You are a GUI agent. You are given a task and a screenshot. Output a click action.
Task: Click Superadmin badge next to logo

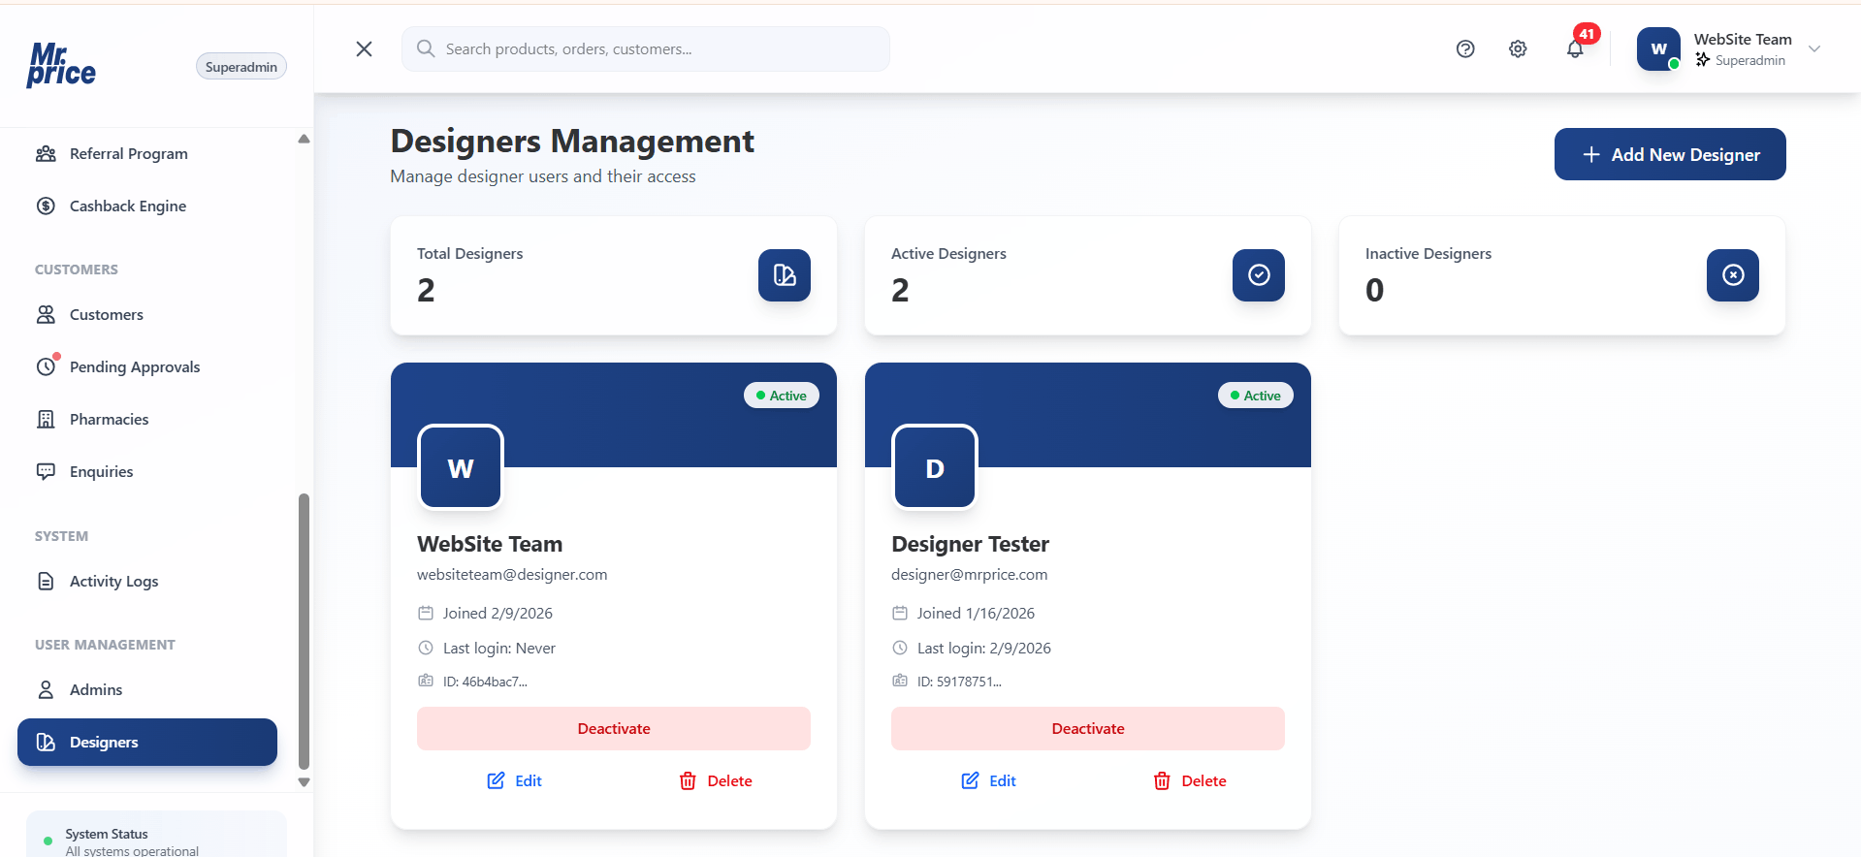(x=241, y=66)
